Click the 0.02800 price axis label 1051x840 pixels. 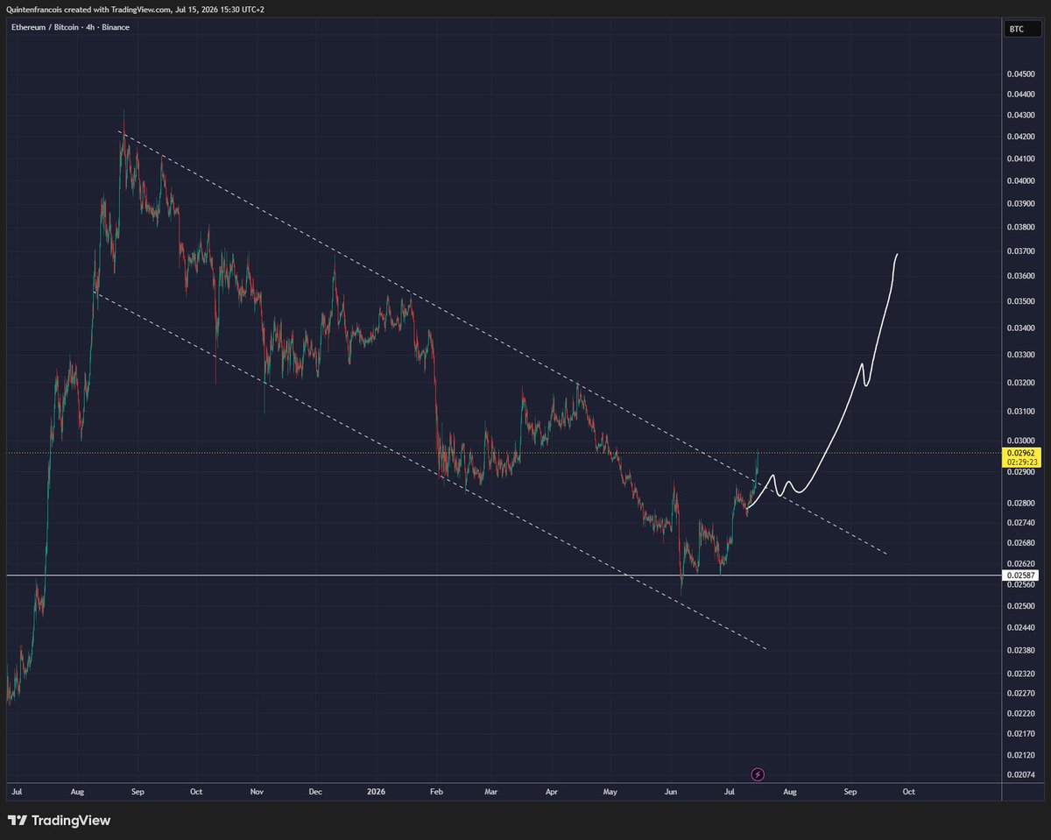tap(1021, 503)
